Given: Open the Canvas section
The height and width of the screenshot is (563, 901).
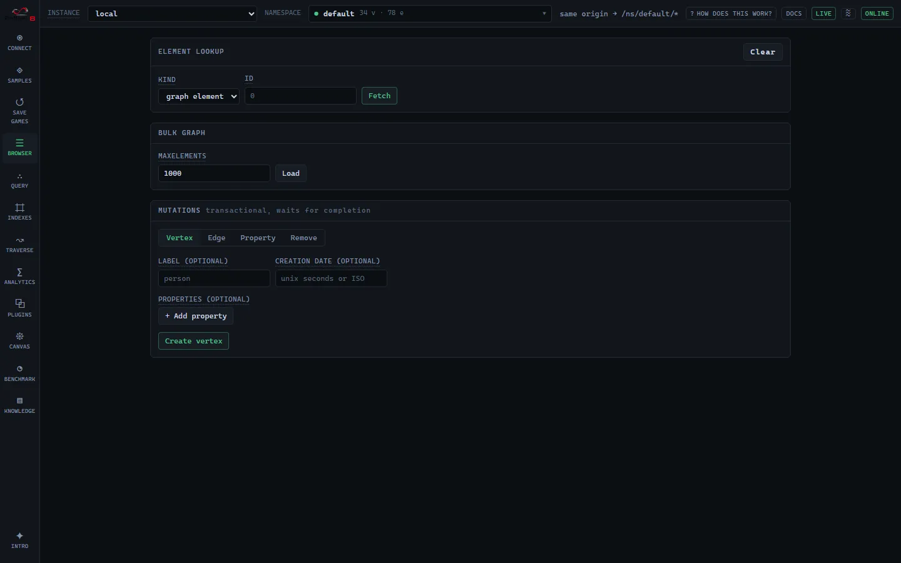Looking at the screenshot, I should click(x=19, y=341).
